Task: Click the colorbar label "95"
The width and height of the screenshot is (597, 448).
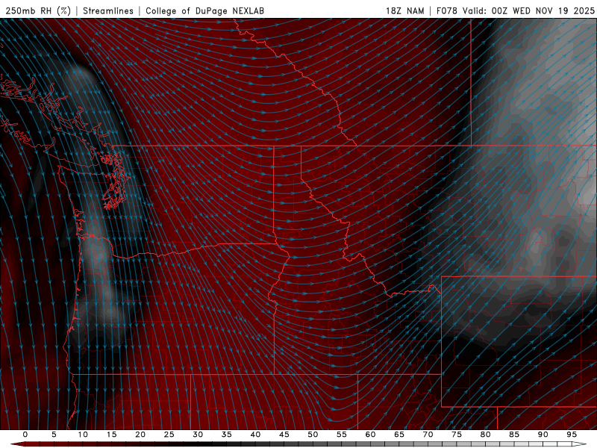Action: point(572,435)
